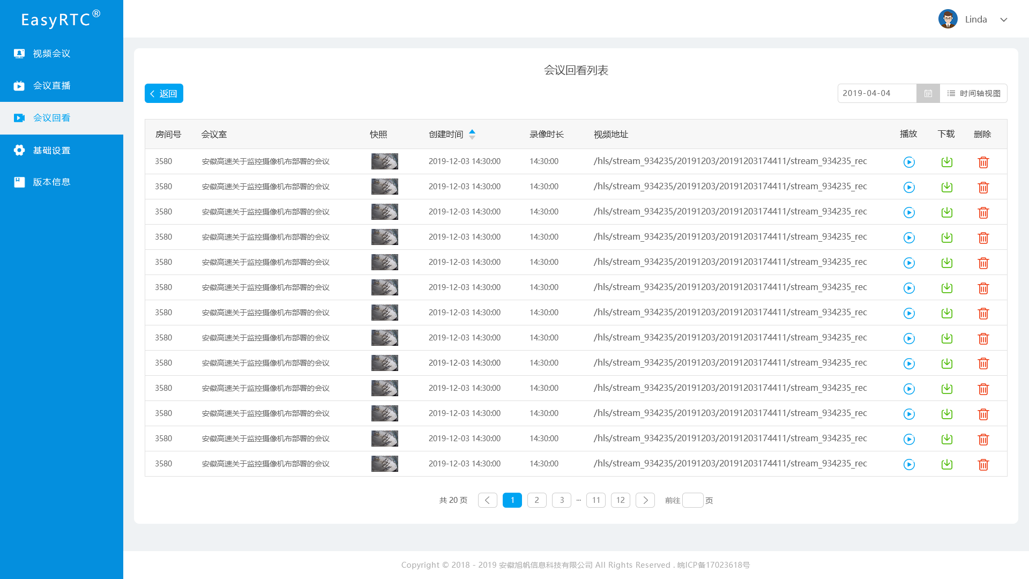Screen dimensions: 1029x579
Task: Open 版本信息 in the sidebar
Action: [x=51, y=182]
